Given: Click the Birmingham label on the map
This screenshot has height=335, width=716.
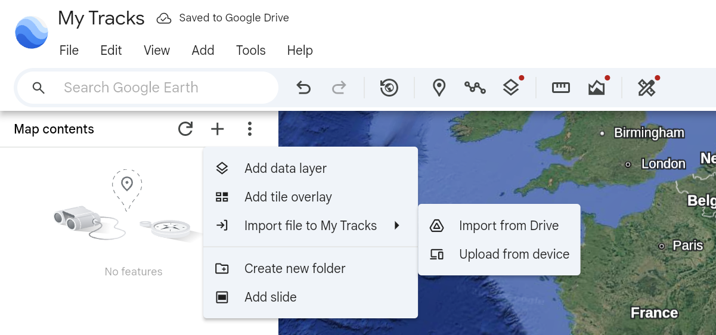Looking at the screenshot, I should (x=649, y=133).
